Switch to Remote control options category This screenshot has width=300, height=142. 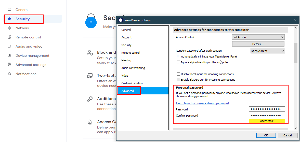(131, 53)
